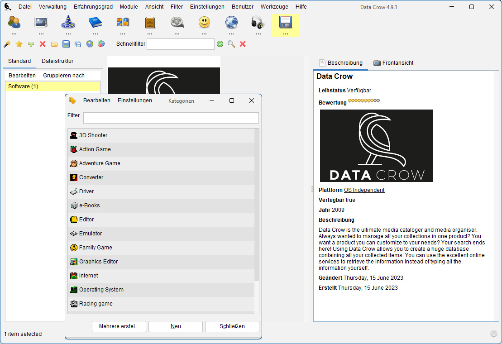This screenshot has width=502, height=344.
Task: Select the Software (1) tree entry
Action: pos(53,86)
